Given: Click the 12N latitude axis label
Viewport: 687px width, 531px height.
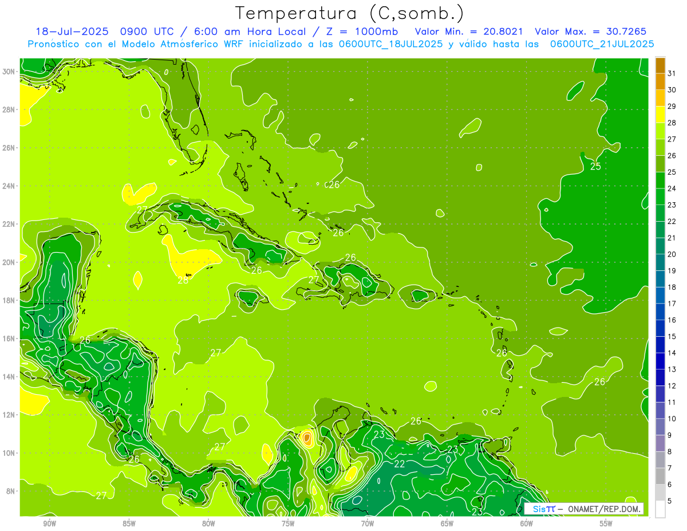Looking at the screenshot, I should tap(10, 415).
